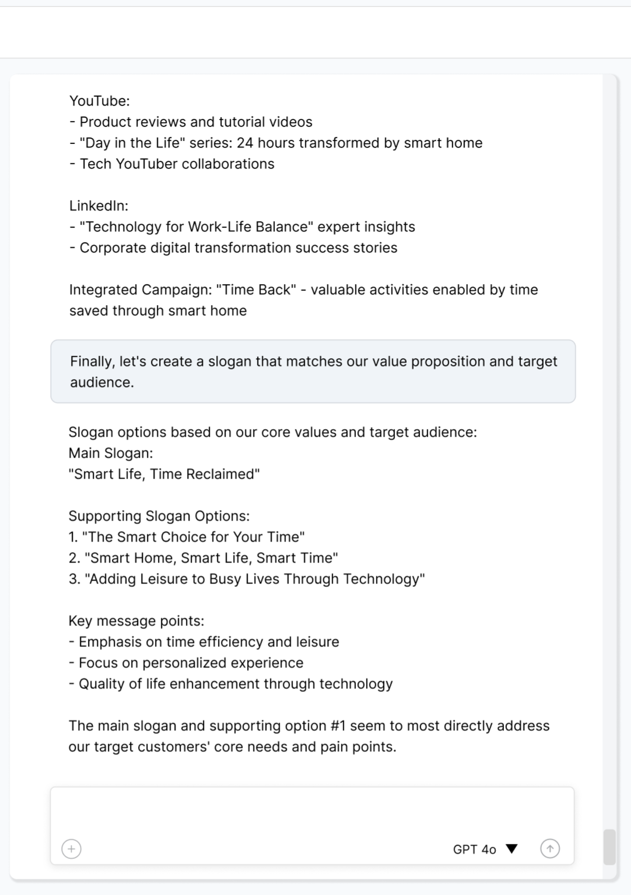The image size is (631, 895).
Task: Click the LinkedIn section heading
Action: click(98, 206)
